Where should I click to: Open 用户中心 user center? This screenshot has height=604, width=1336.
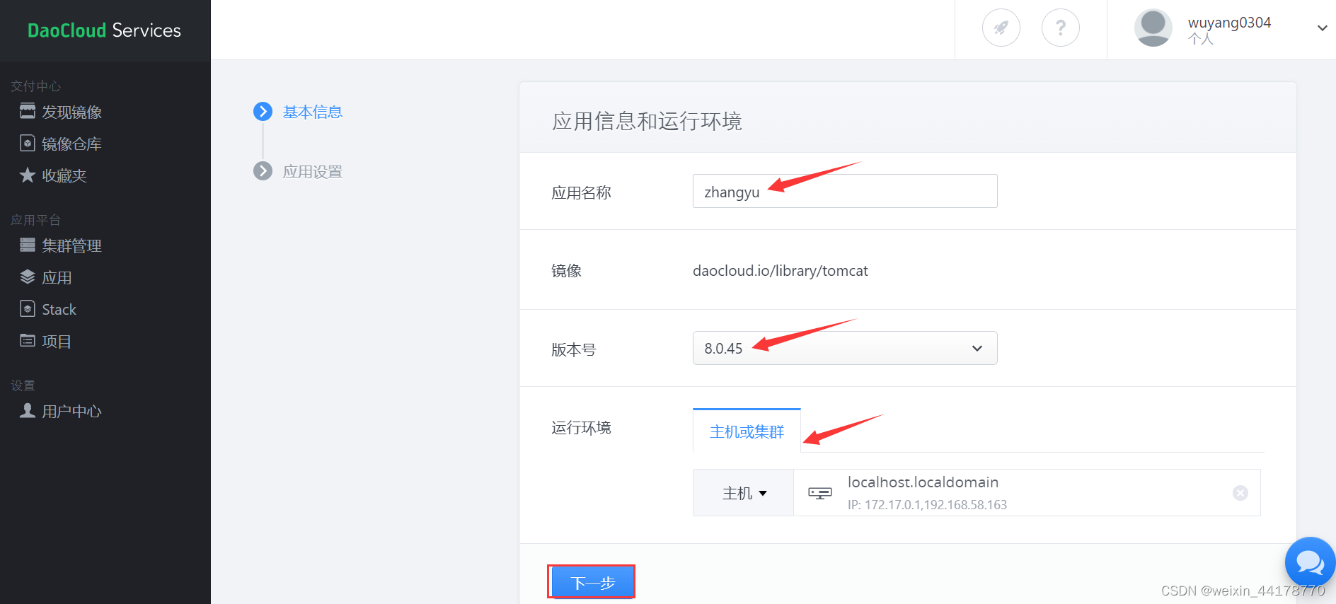pos(71,411)
